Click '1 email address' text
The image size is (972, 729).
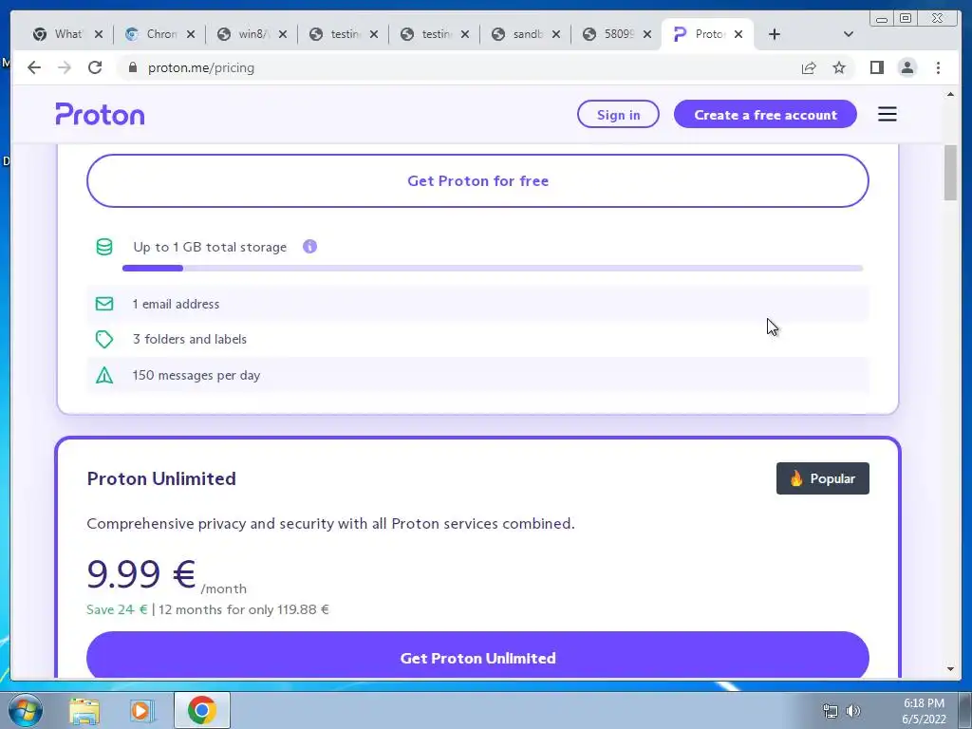176,304
